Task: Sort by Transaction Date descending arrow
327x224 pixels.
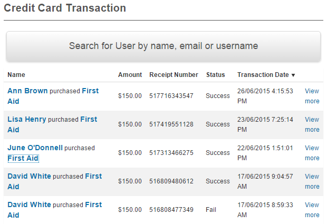Action: point(293,75)
